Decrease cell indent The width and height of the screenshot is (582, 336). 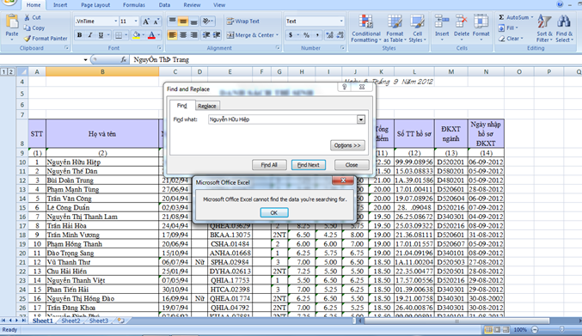click(206, 35)
